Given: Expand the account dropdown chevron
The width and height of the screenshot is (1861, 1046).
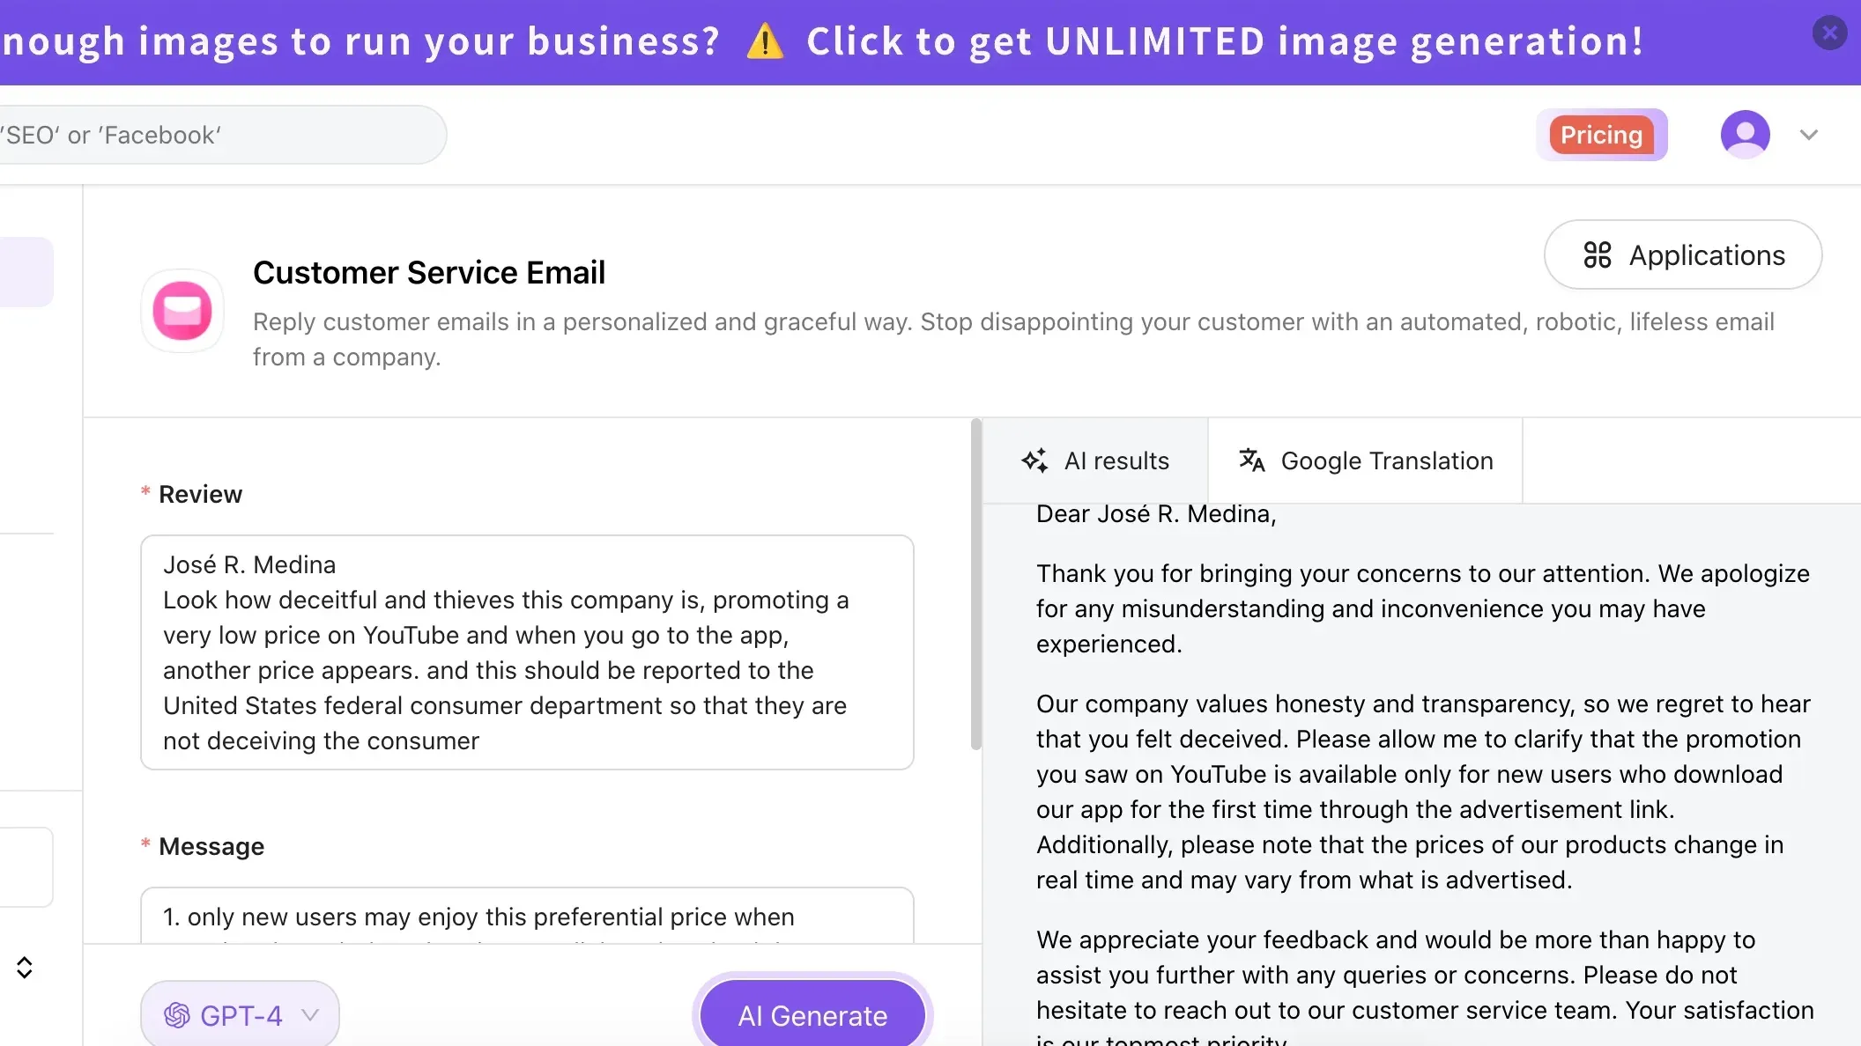Looking at the screenshot, I should point(1809,135).
